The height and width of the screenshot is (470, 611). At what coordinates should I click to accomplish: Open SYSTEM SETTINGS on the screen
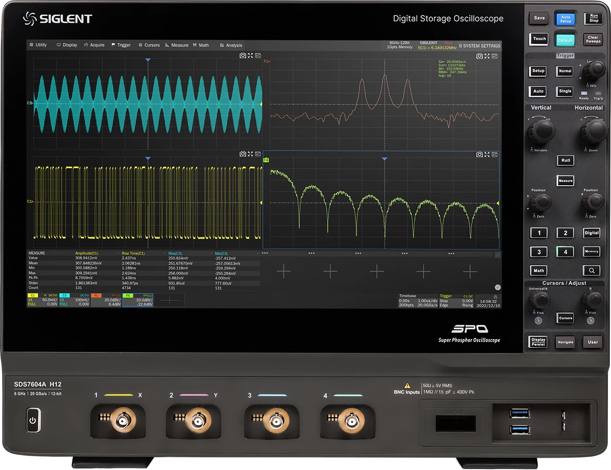tap(479, 46)
